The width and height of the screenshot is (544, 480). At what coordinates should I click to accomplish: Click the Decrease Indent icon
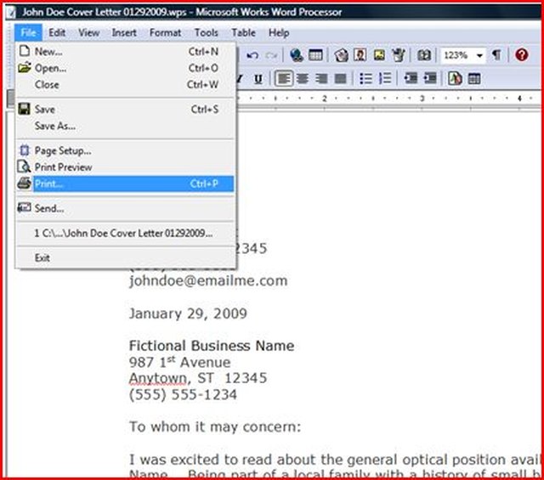point(411,79)
